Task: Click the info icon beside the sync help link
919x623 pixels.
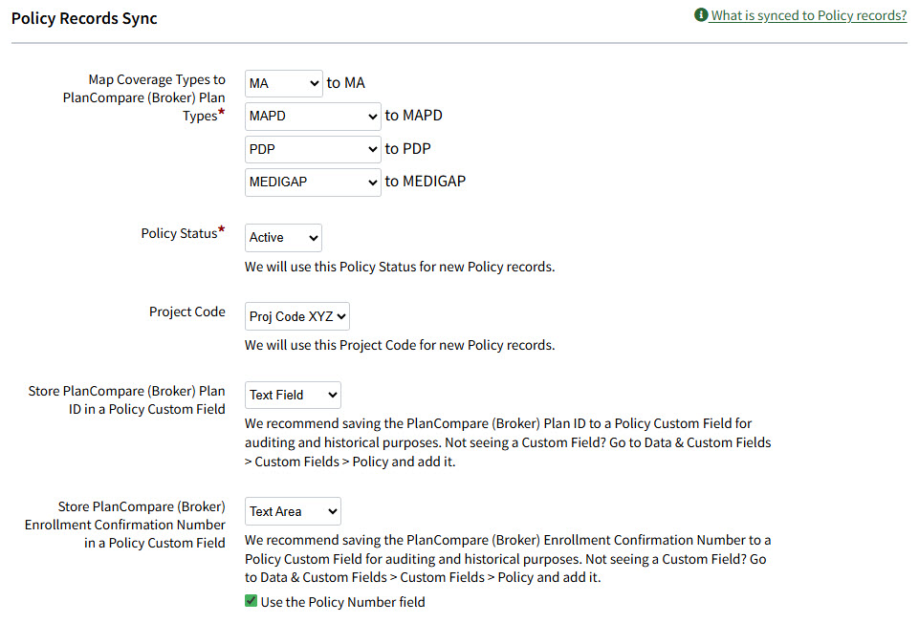Action: tap(700, 14)
